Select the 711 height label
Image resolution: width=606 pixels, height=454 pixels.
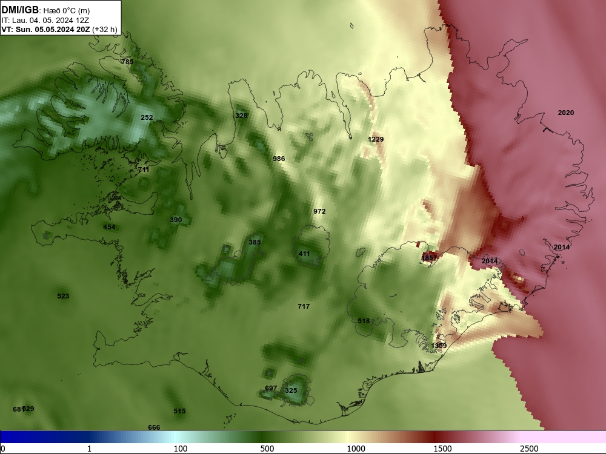144,169
